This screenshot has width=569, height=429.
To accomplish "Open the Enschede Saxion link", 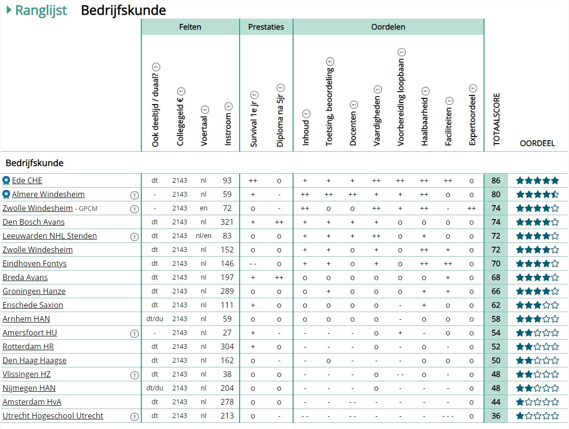I will pos(32,305).
